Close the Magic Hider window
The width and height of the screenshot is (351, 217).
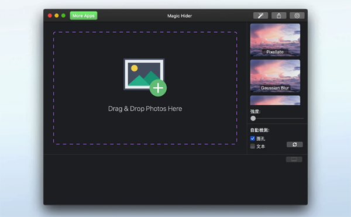pos(50,15)
